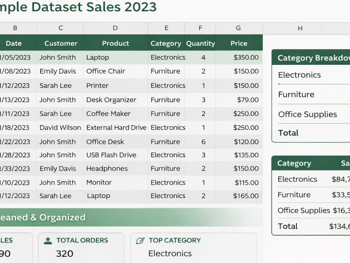
Task: Select column D header
Action: tap(115, 28)
